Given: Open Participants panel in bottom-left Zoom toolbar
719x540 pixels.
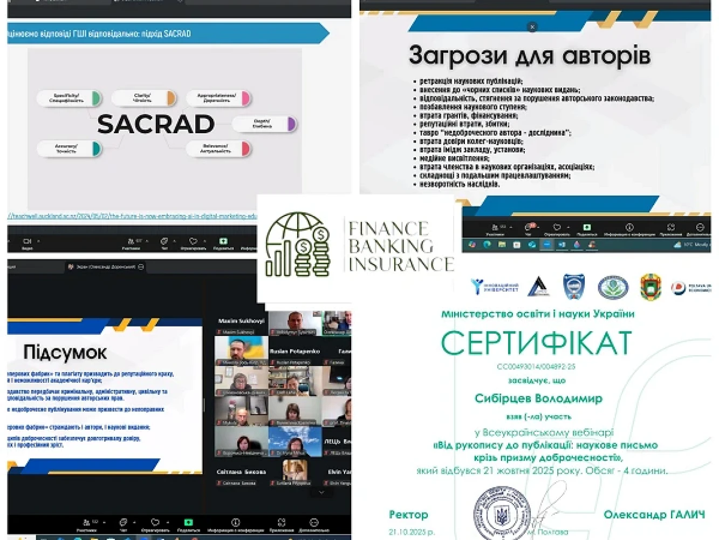Looking at the screenshot, I should click(87, 522).
